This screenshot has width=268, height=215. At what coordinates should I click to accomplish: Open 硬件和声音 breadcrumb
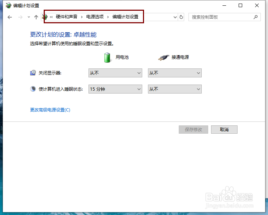67,17
